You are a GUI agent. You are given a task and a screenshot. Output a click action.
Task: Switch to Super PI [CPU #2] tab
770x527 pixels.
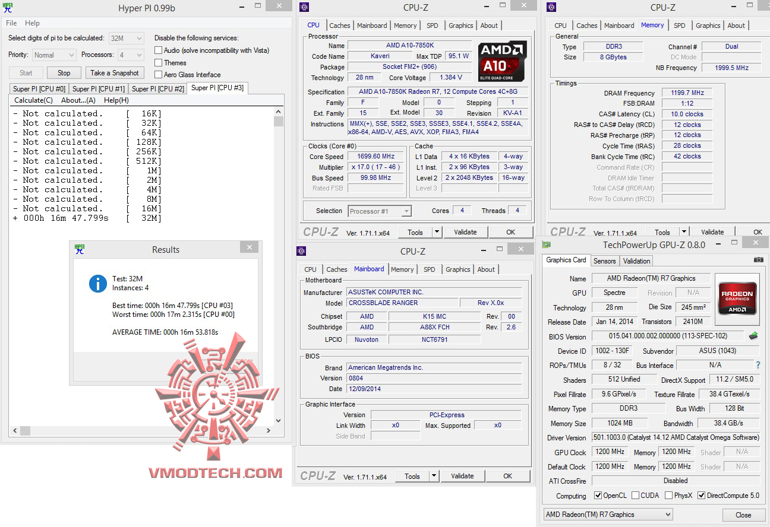point(158,89)
